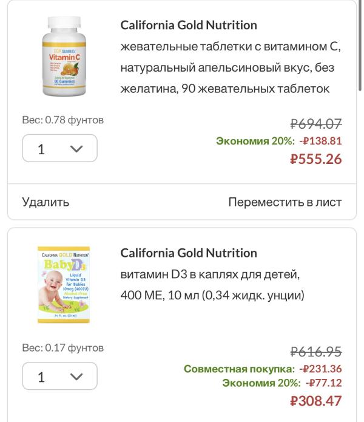
Task: Click the Вес: 0.78 фунтов weight text
Action: [x=63, y=120]
